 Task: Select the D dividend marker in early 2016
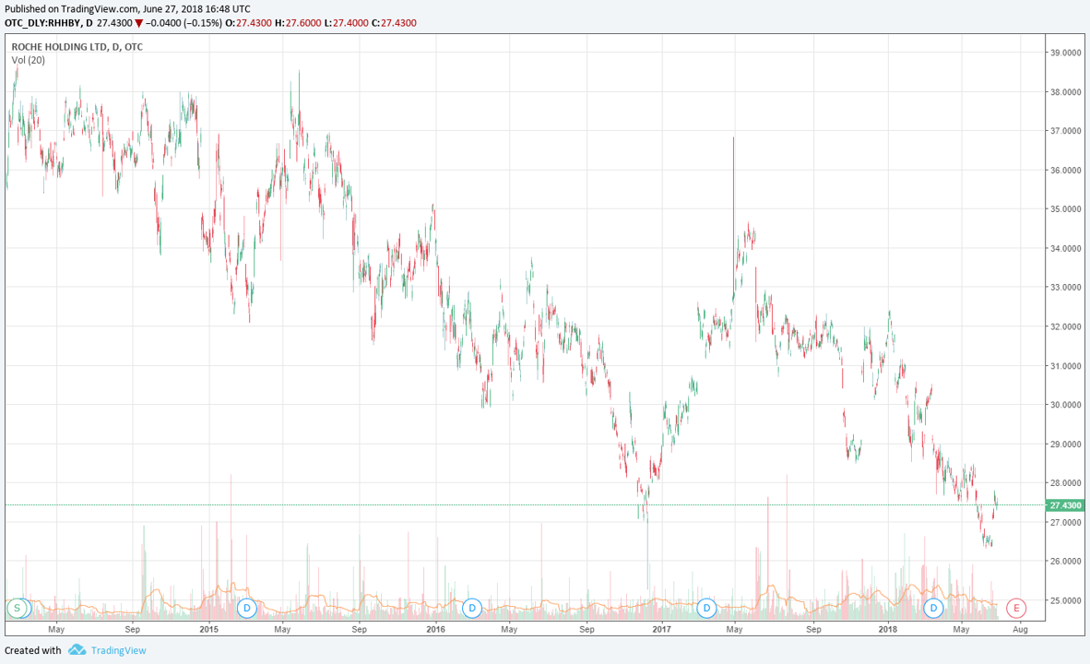pyautogui.click(x=472, y=608)
